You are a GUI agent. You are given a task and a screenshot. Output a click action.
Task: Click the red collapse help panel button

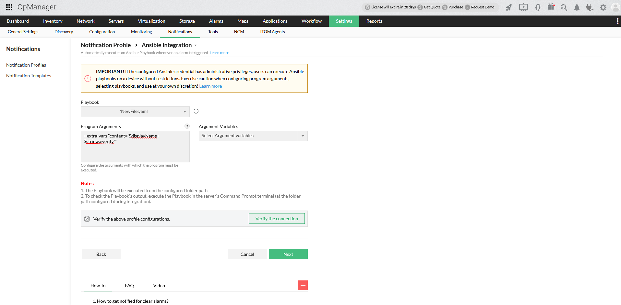(x=303, y=285)
